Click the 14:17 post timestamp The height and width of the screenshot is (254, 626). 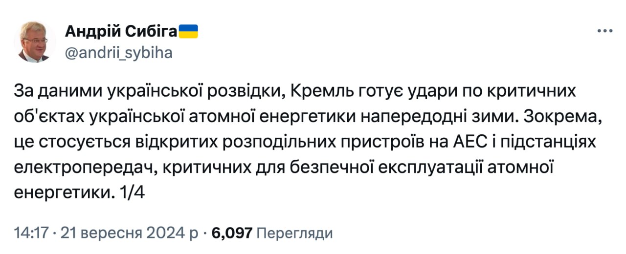click(x=31, y=233)
